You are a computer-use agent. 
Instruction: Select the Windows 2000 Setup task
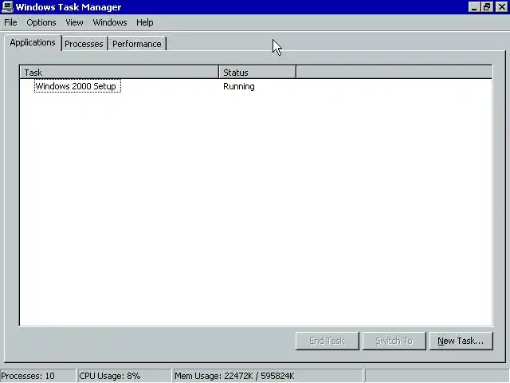(x=77, y=86)
